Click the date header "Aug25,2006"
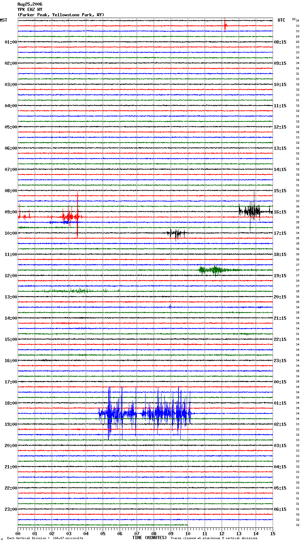Image resolution: width=301 pixels, height=543 pixels. click(30, 4)
